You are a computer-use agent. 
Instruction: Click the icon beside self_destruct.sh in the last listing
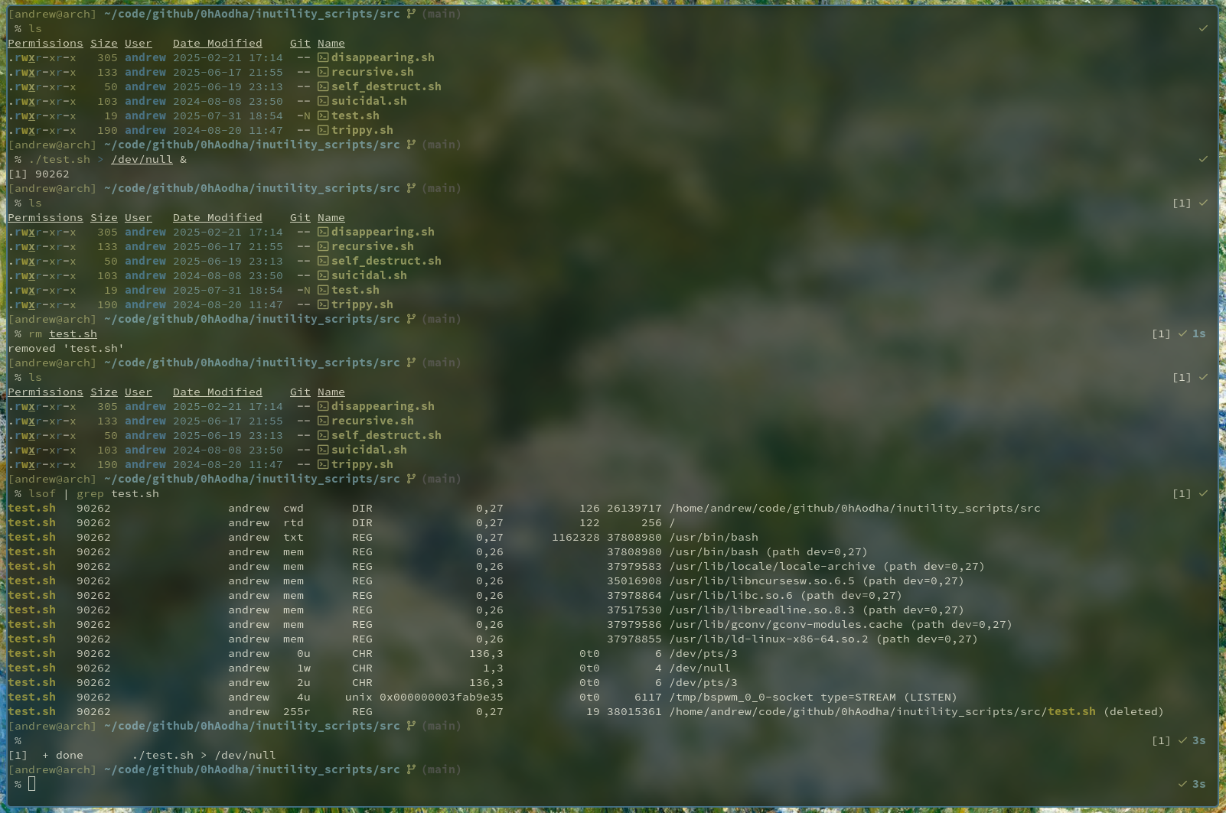click(323, 436)
